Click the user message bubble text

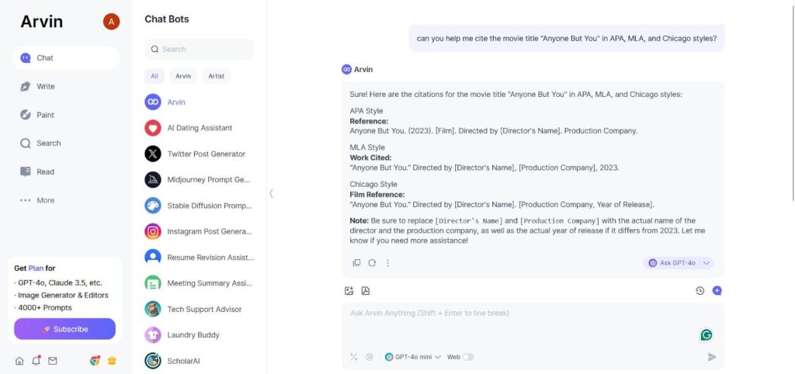pyautogui.click(x=567, y=39)
